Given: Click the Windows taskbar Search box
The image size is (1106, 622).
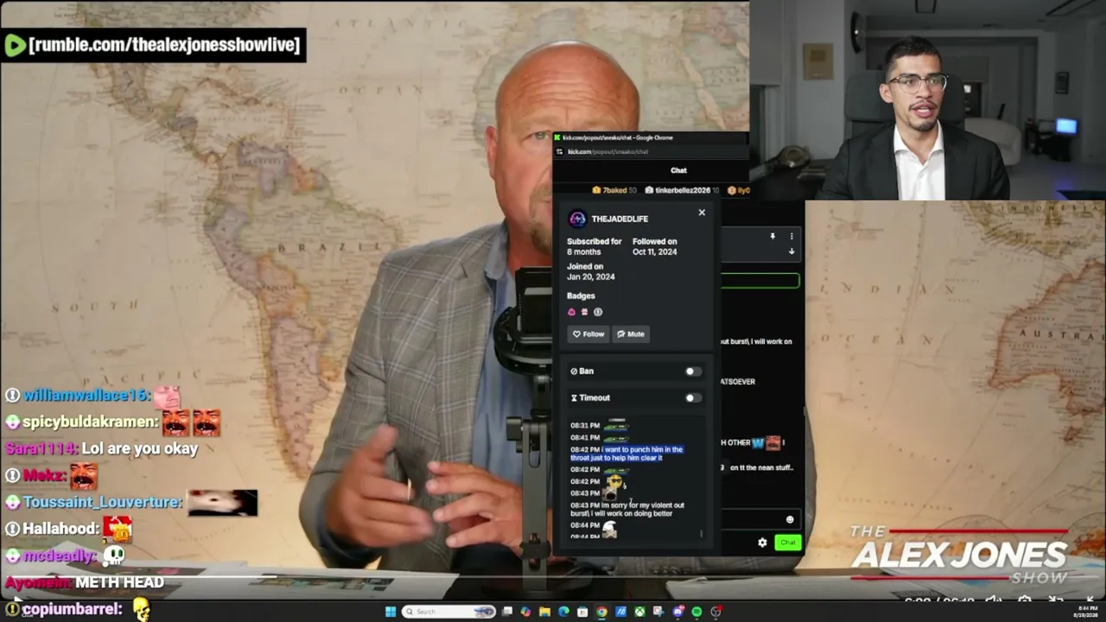Looking at the screenshot, I should [x=449, y=612].
